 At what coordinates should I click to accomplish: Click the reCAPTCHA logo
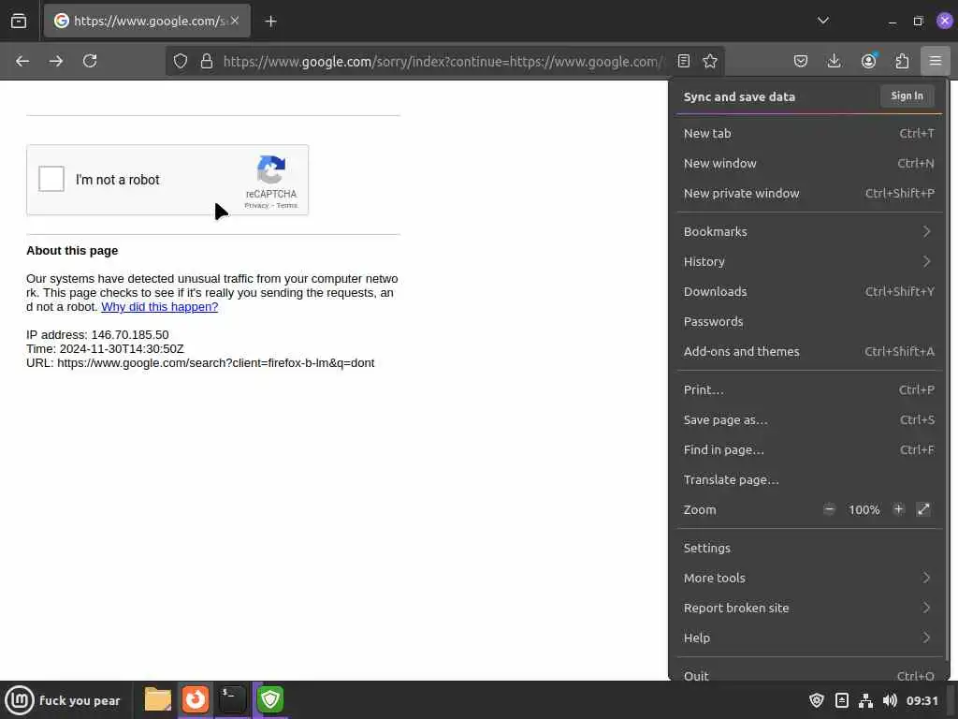pos(271,169)
